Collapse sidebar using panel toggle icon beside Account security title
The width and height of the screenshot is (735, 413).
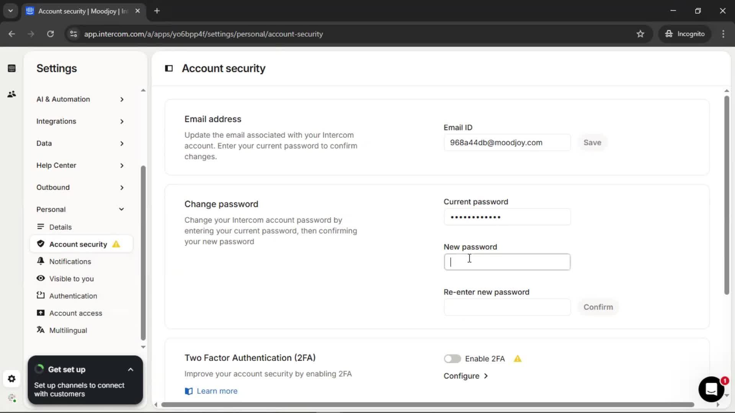coord(169,68)
